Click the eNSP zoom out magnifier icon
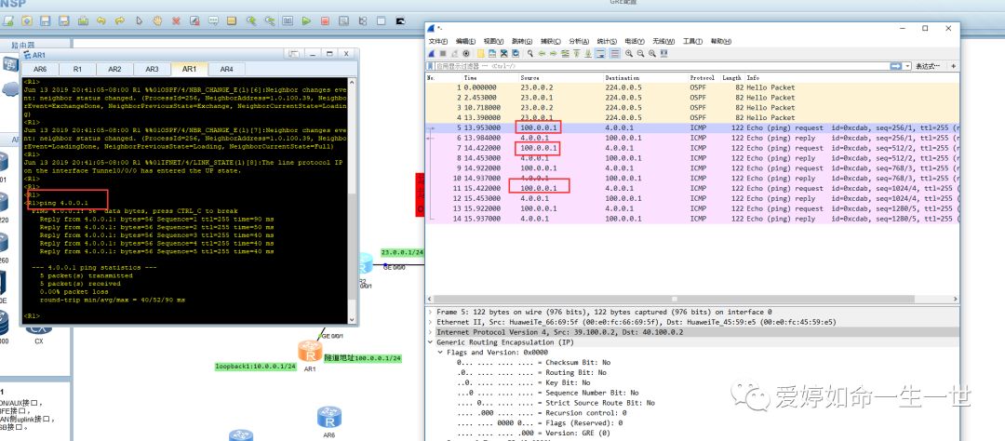Viewport: 1005px width, 441px height. [x=269, y=20]
